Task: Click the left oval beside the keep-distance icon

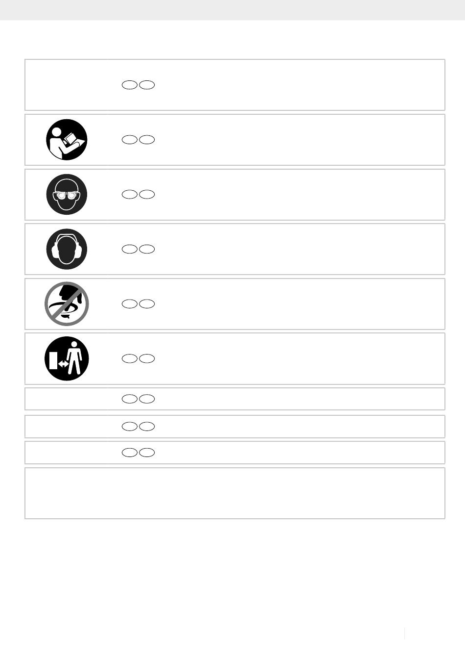Action: [130, 359]
